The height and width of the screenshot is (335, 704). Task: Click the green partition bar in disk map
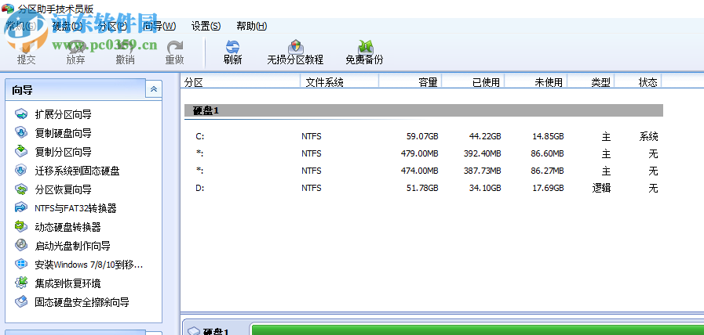(477, 330)
